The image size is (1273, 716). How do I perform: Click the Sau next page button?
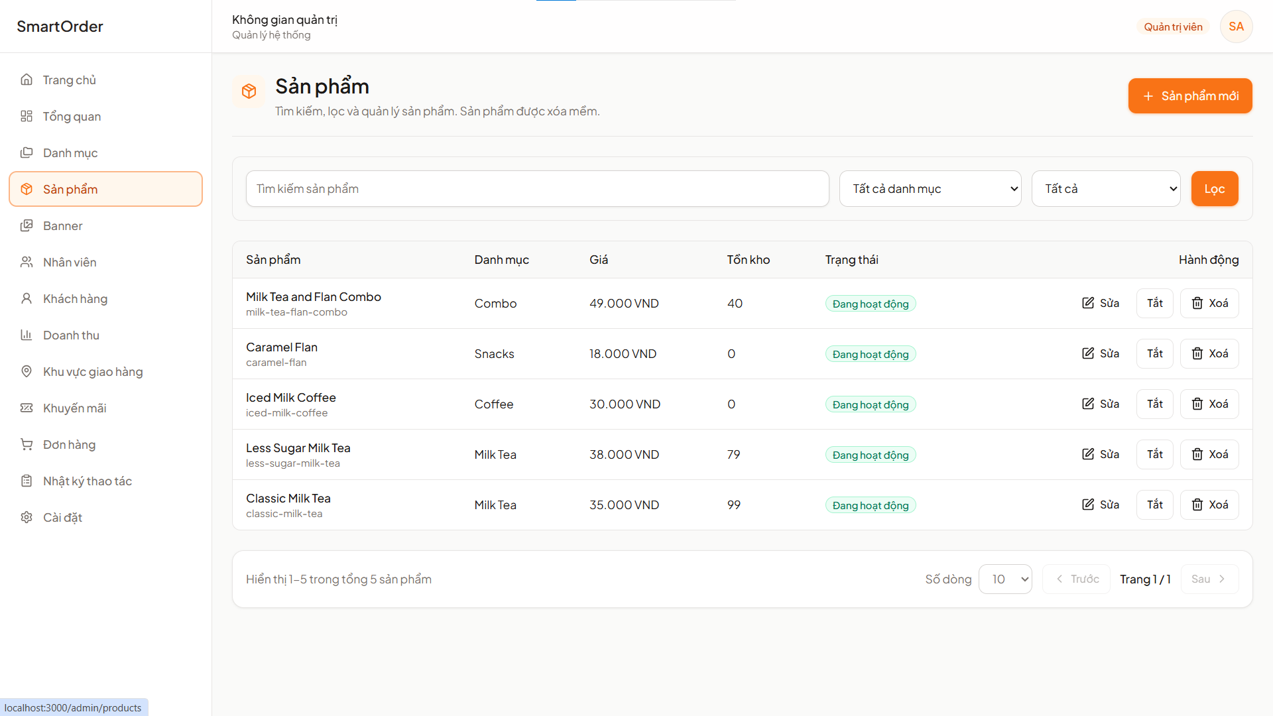1209,579
